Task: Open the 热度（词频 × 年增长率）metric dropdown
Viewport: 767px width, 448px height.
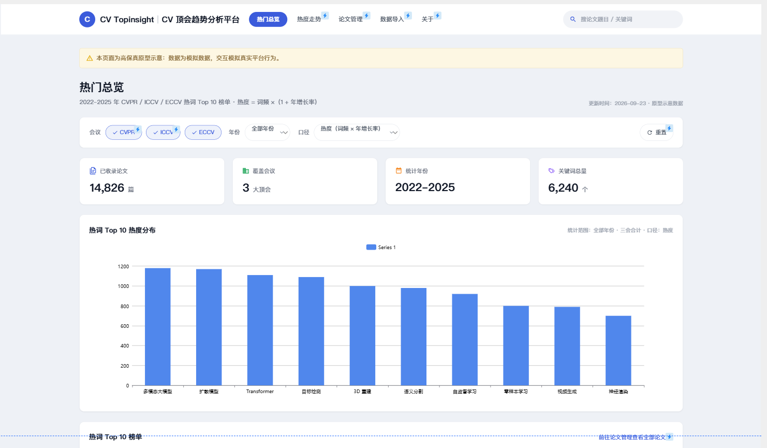Action: [357, 132]
